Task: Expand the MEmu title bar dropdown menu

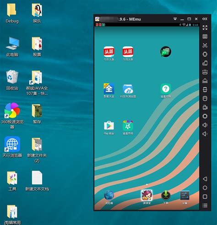Action: coord(175,19)
